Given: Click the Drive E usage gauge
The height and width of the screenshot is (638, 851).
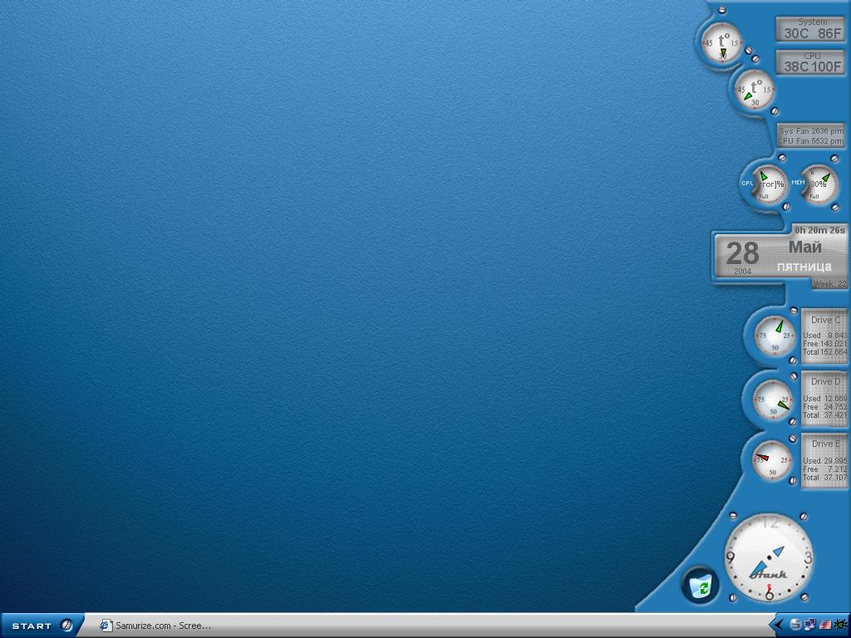Looking at the screenshot, I should (772, 460).
